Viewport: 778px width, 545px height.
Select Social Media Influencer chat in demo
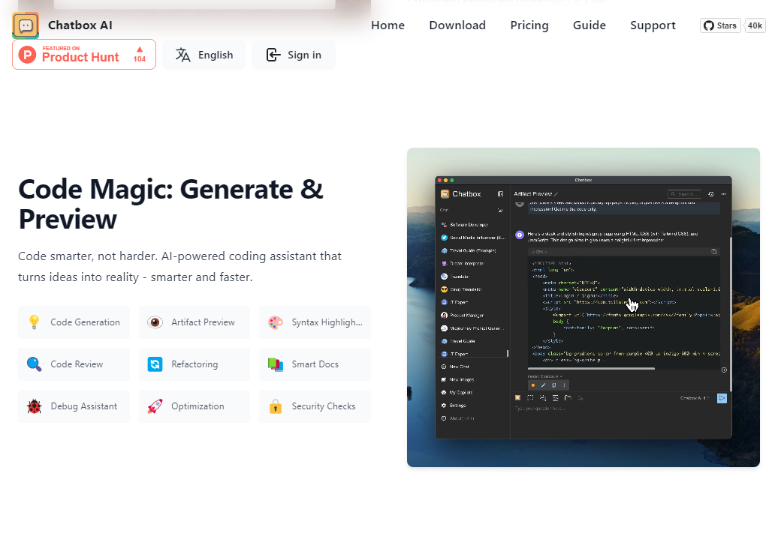coord(473,238)
